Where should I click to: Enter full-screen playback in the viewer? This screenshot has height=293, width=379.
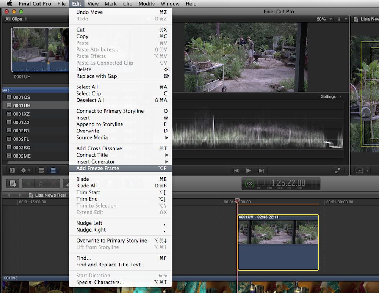pyautogui.click(x=337, y=171)
